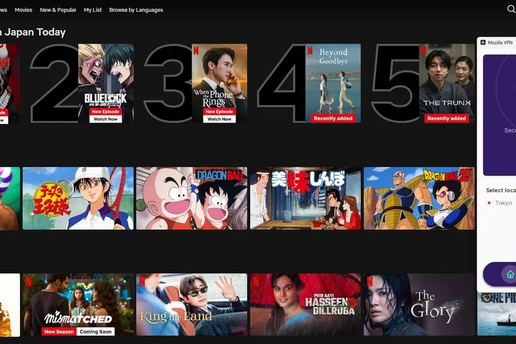Open the Prince of Tennis anime thumbnail
The width and height of the screenshot is (516, 344).
(78, 198)
